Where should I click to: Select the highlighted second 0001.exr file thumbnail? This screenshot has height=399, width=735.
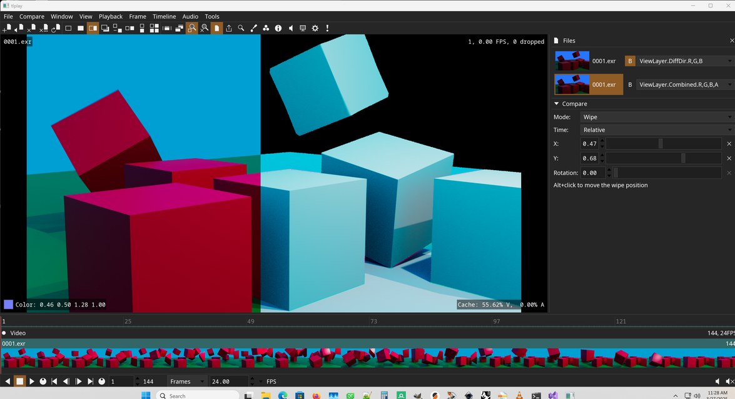pyautogui.click(x=588, y=84)
